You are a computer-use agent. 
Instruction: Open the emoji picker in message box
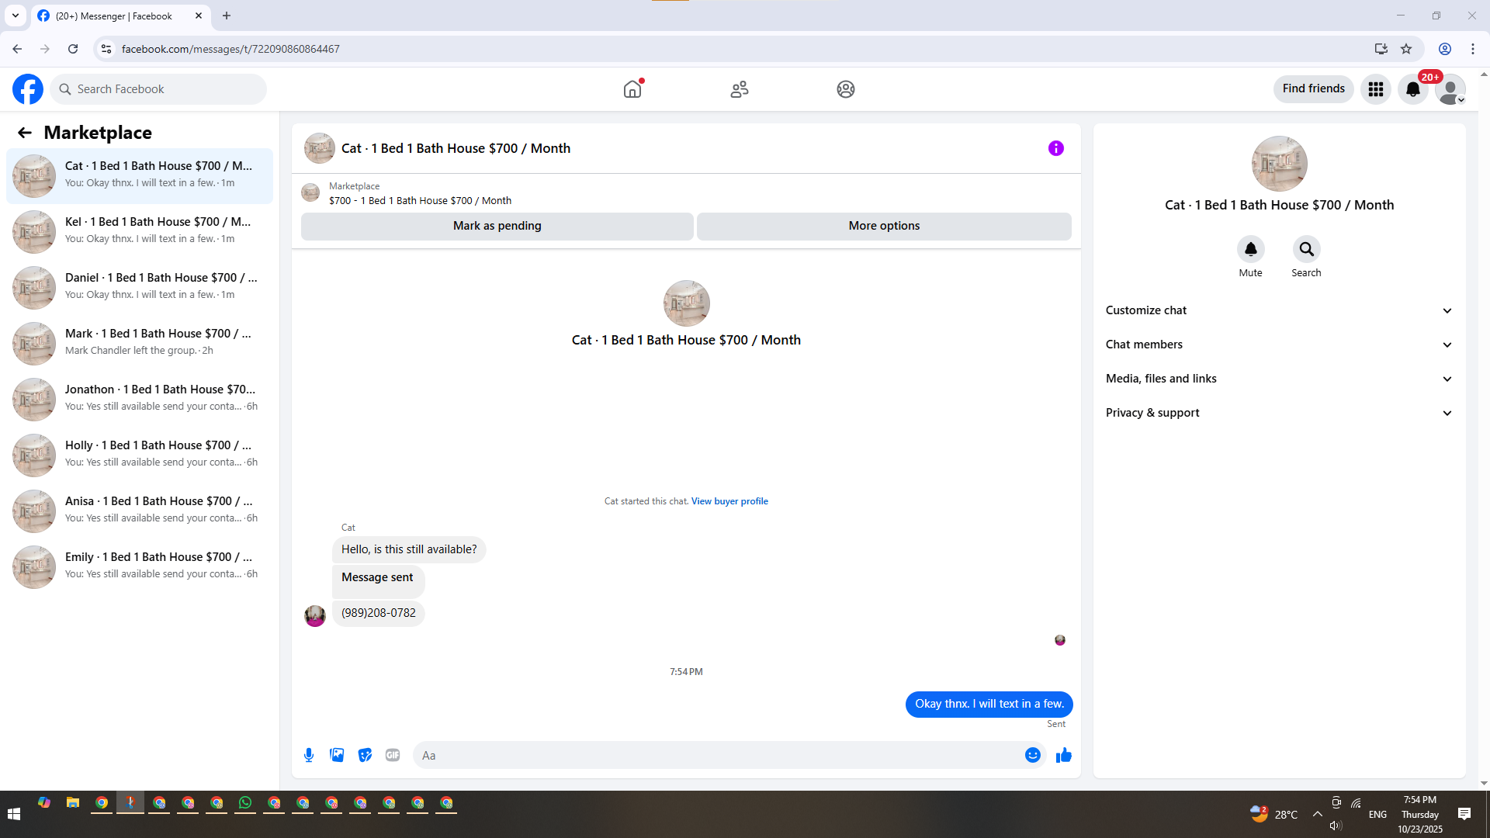[1032, 755]
